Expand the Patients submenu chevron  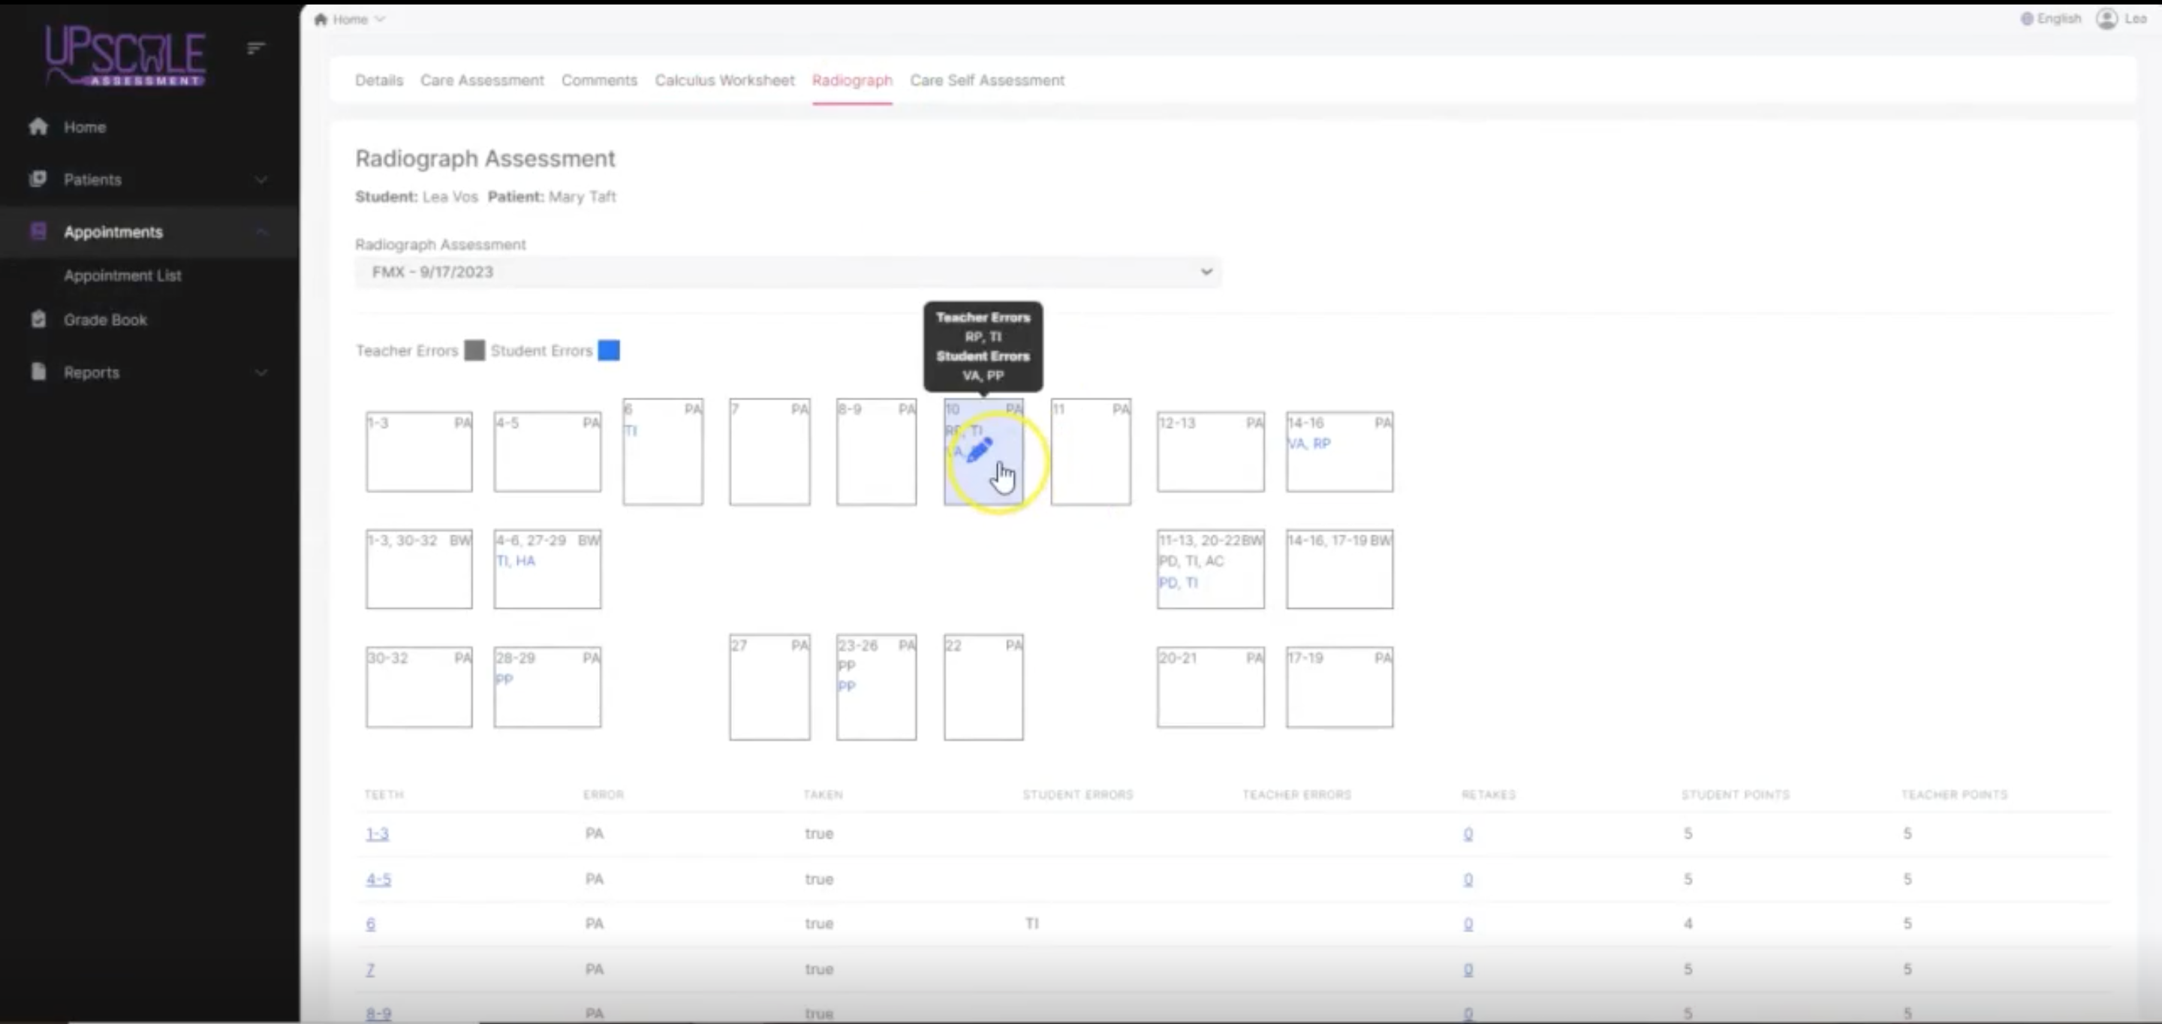coord(261,179)
